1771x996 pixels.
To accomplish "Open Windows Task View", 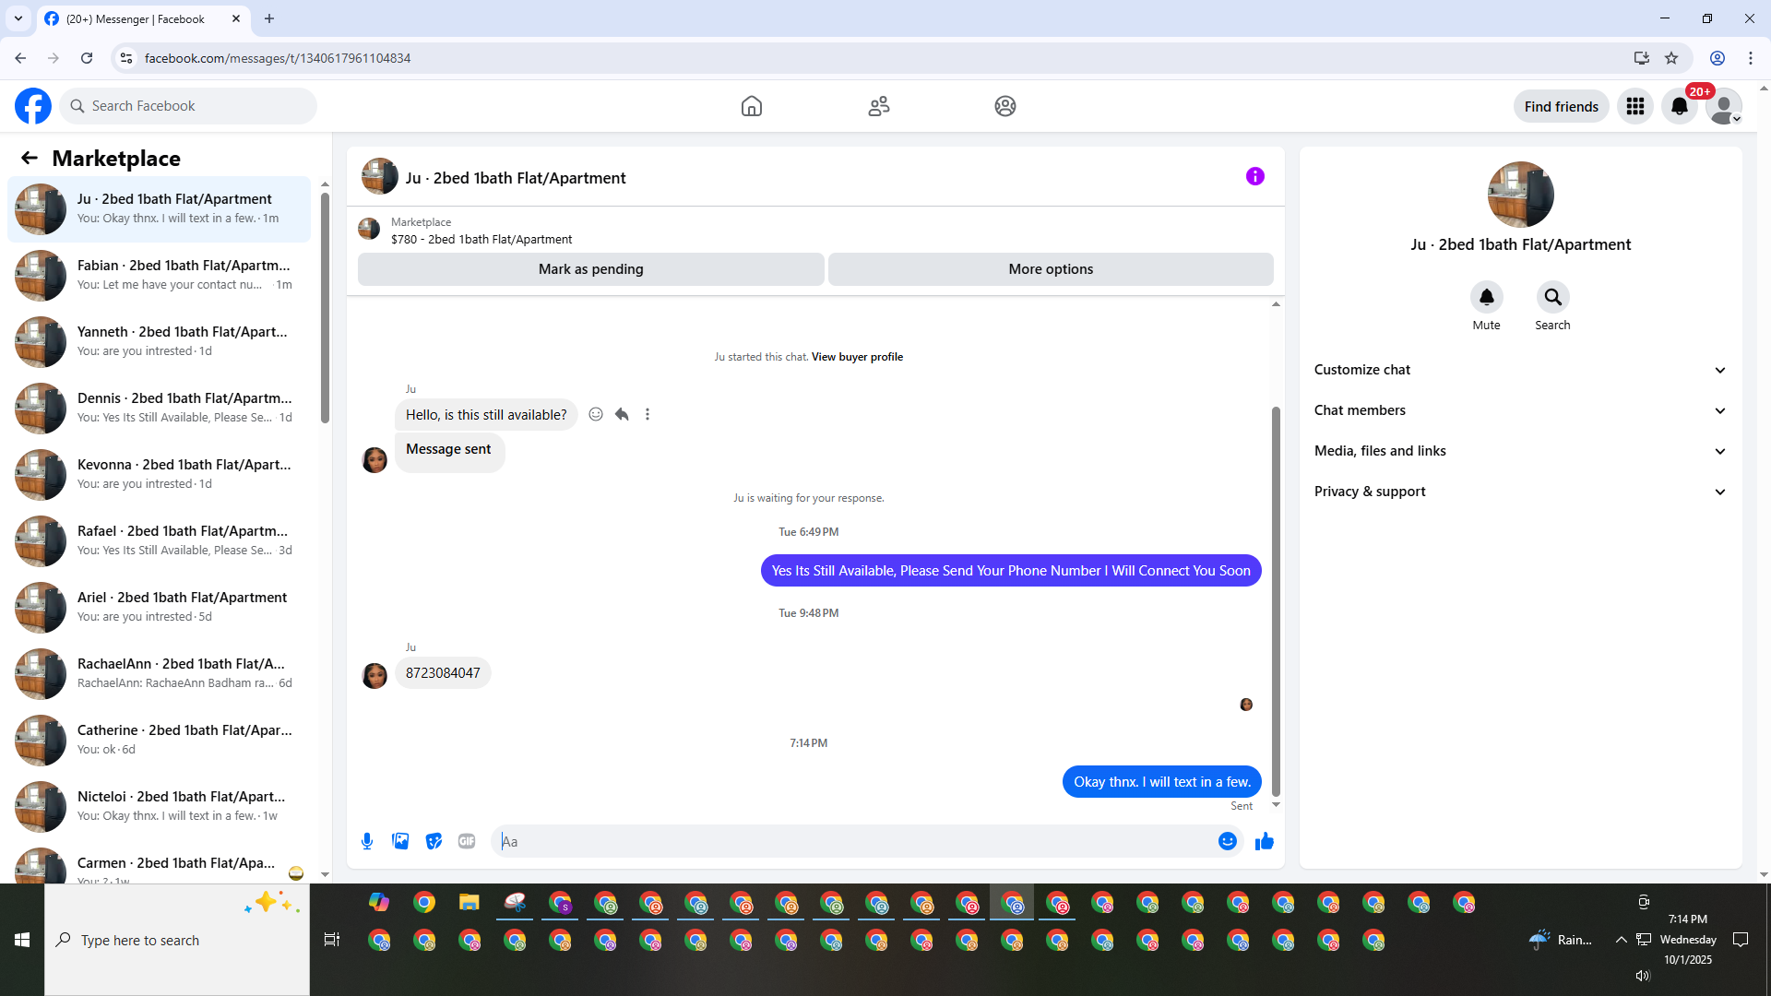I will (x=332, y=940).
